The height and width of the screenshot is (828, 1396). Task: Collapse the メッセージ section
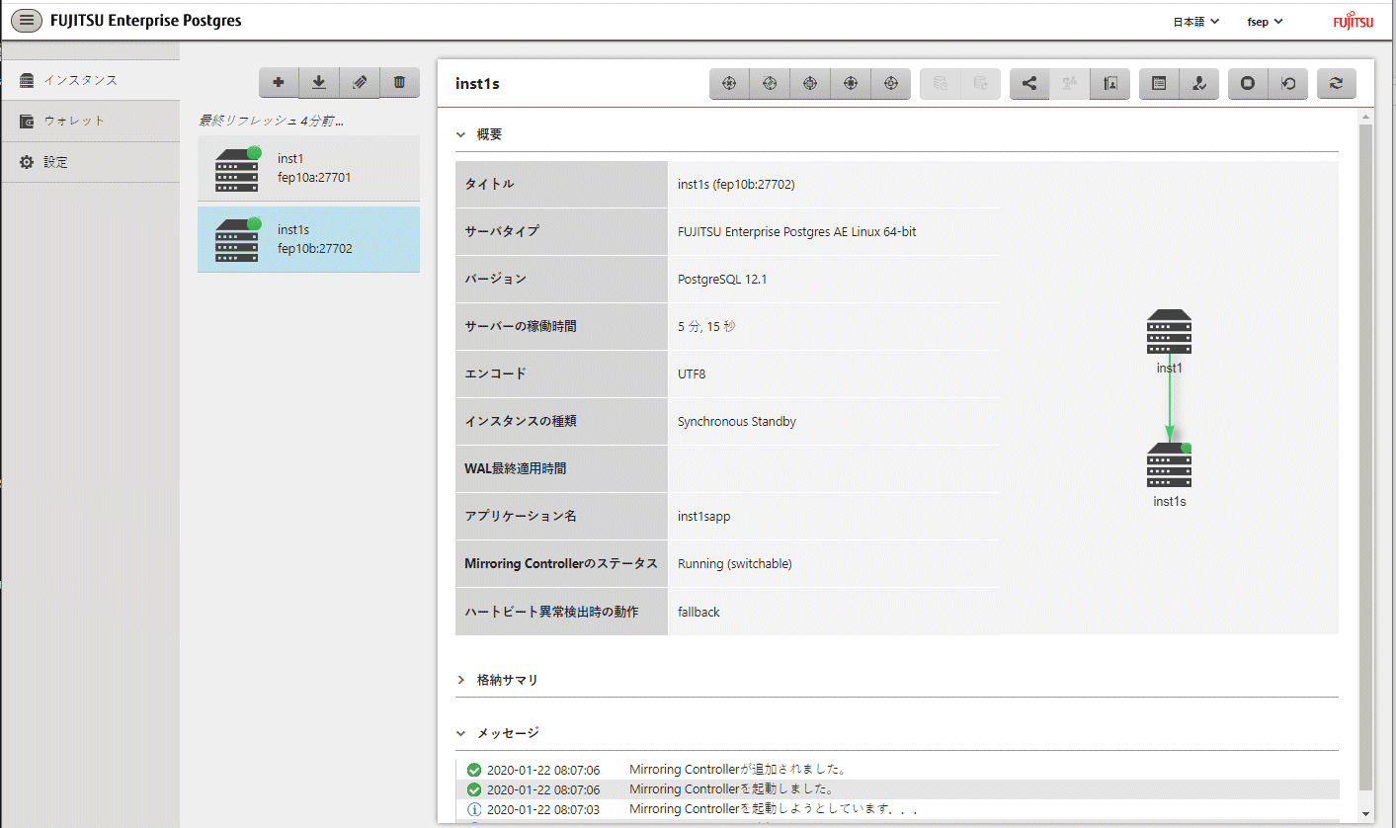[x=461, y=733]
